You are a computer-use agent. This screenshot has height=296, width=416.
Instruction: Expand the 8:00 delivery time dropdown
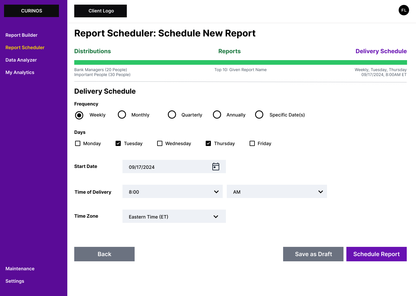172,191
